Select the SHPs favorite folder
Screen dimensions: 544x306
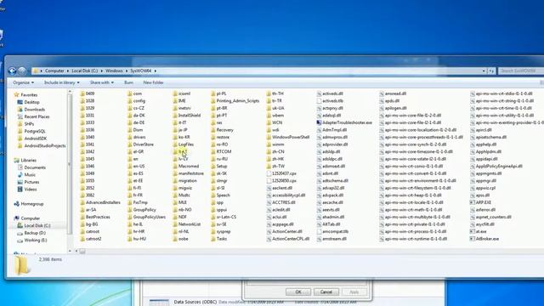tap(29, 124)
